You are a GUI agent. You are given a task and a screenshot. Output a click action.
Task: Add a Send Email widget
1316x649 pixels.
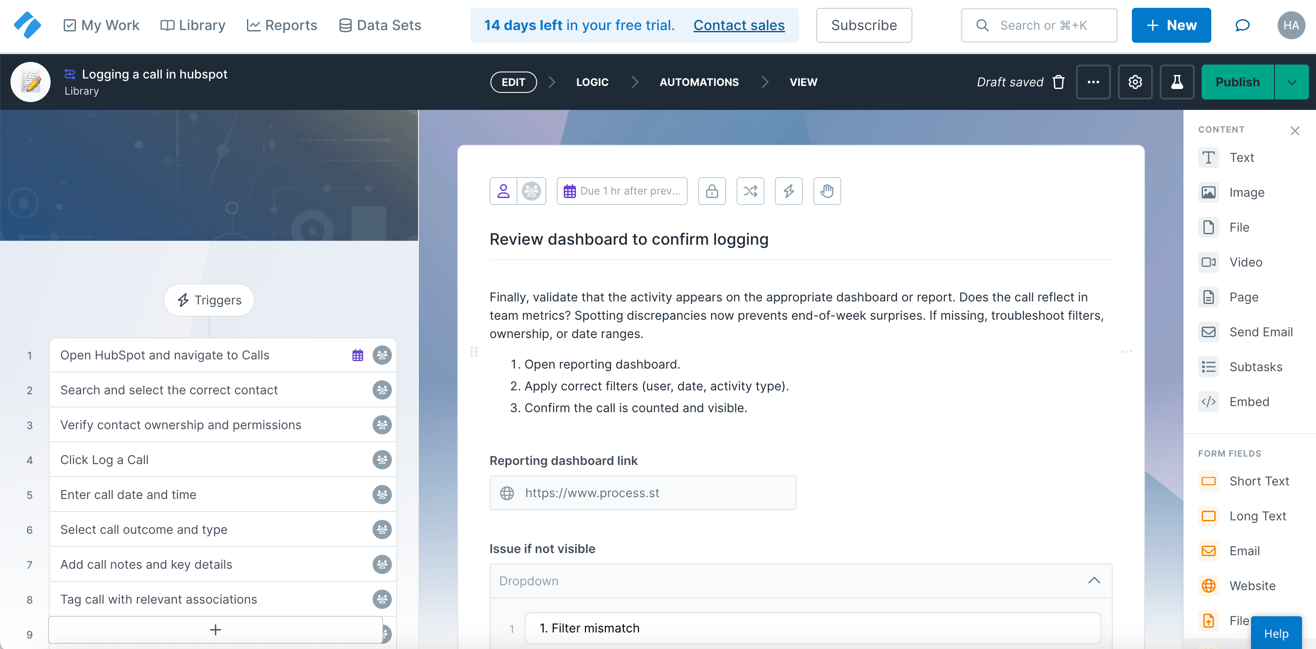coord(1245,332)
